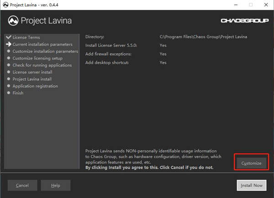The width and height of the screenshot is (274, 198).
Task: Select License server install step
Action: click(x=32, y=72)
